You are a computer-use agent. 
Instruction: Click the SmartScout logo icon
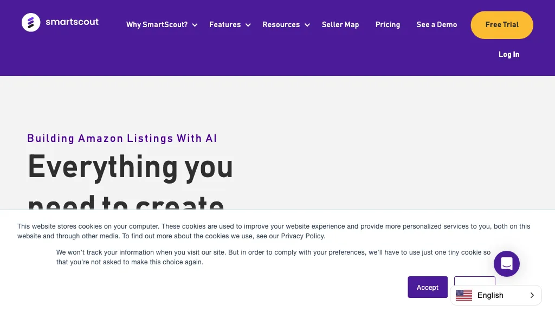click(31, 22)
